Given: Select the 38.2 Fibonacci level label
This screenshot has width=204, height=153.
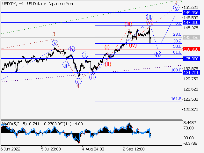Looking at the screenshot, I should pyautogui.click(x=177, y=41).
